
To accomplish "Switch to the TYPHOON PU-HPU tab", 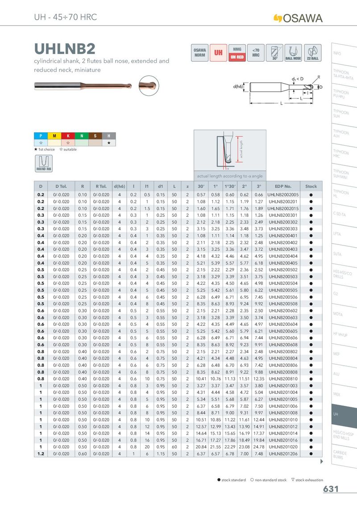I will (344, 94).
